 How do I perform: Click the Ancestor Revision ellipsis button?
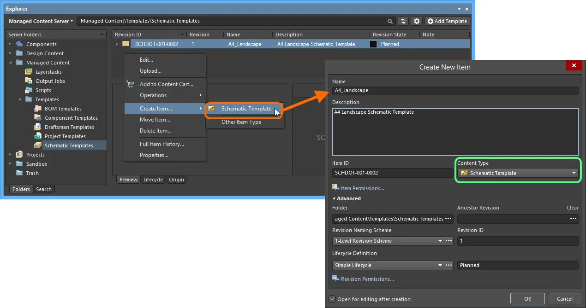[574, 219]
